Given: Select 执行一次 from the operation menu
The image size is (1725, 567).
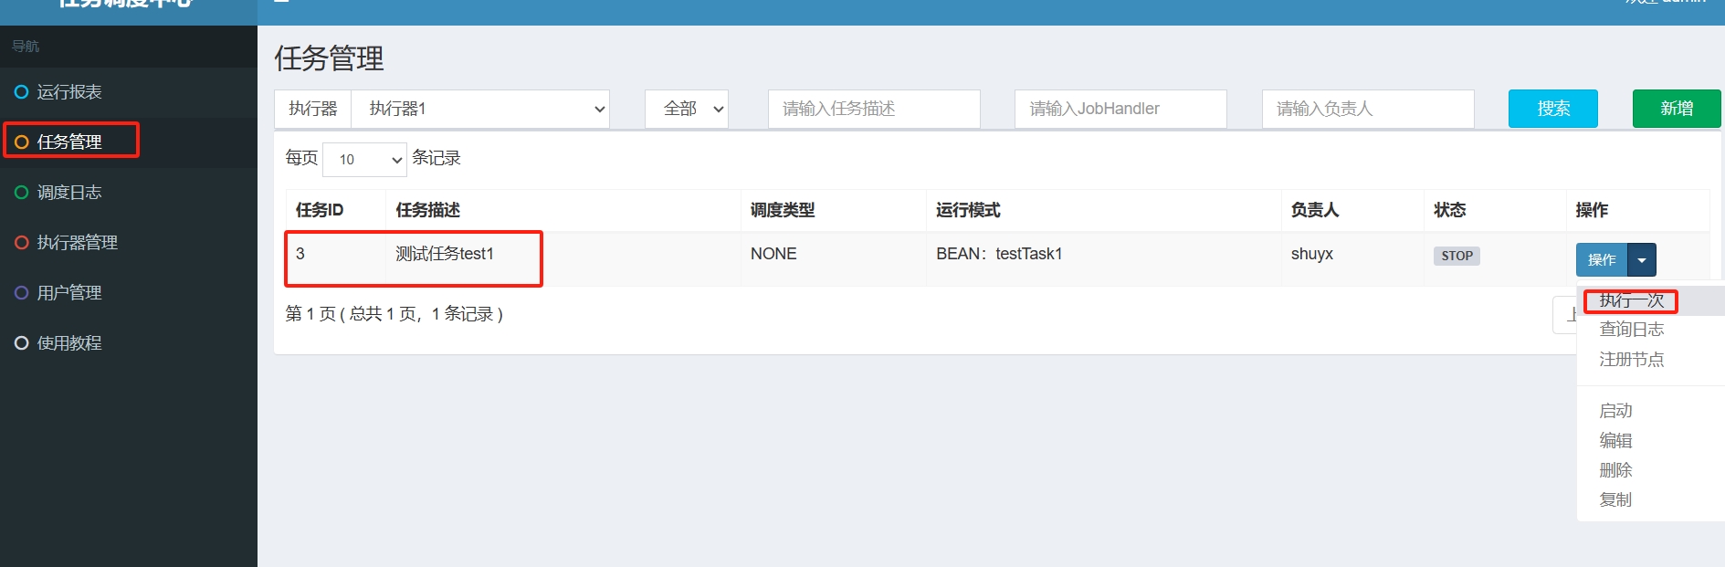Looking at the screenshot, I should (1631, 300).
